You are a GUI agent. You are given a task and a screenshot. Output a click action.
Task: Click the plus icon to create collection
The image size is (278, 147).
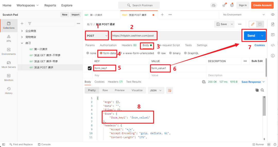[x=22, y=24]
